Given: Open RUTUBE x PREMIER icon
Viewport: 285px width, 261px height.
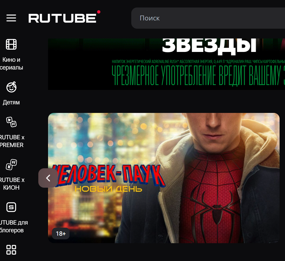Looking at the screenshot, I should click(11, 122).
